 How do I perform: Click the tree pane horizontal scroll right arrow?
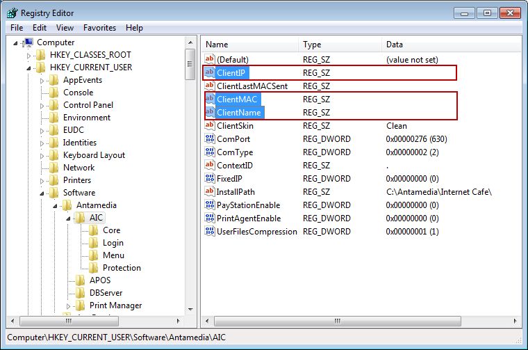179,321
